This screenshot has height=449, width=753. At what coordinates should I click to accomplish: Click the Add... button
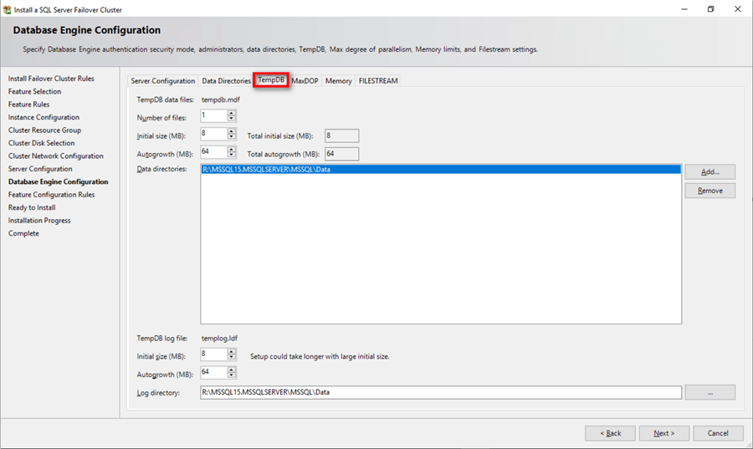click(x=709, y=171)
